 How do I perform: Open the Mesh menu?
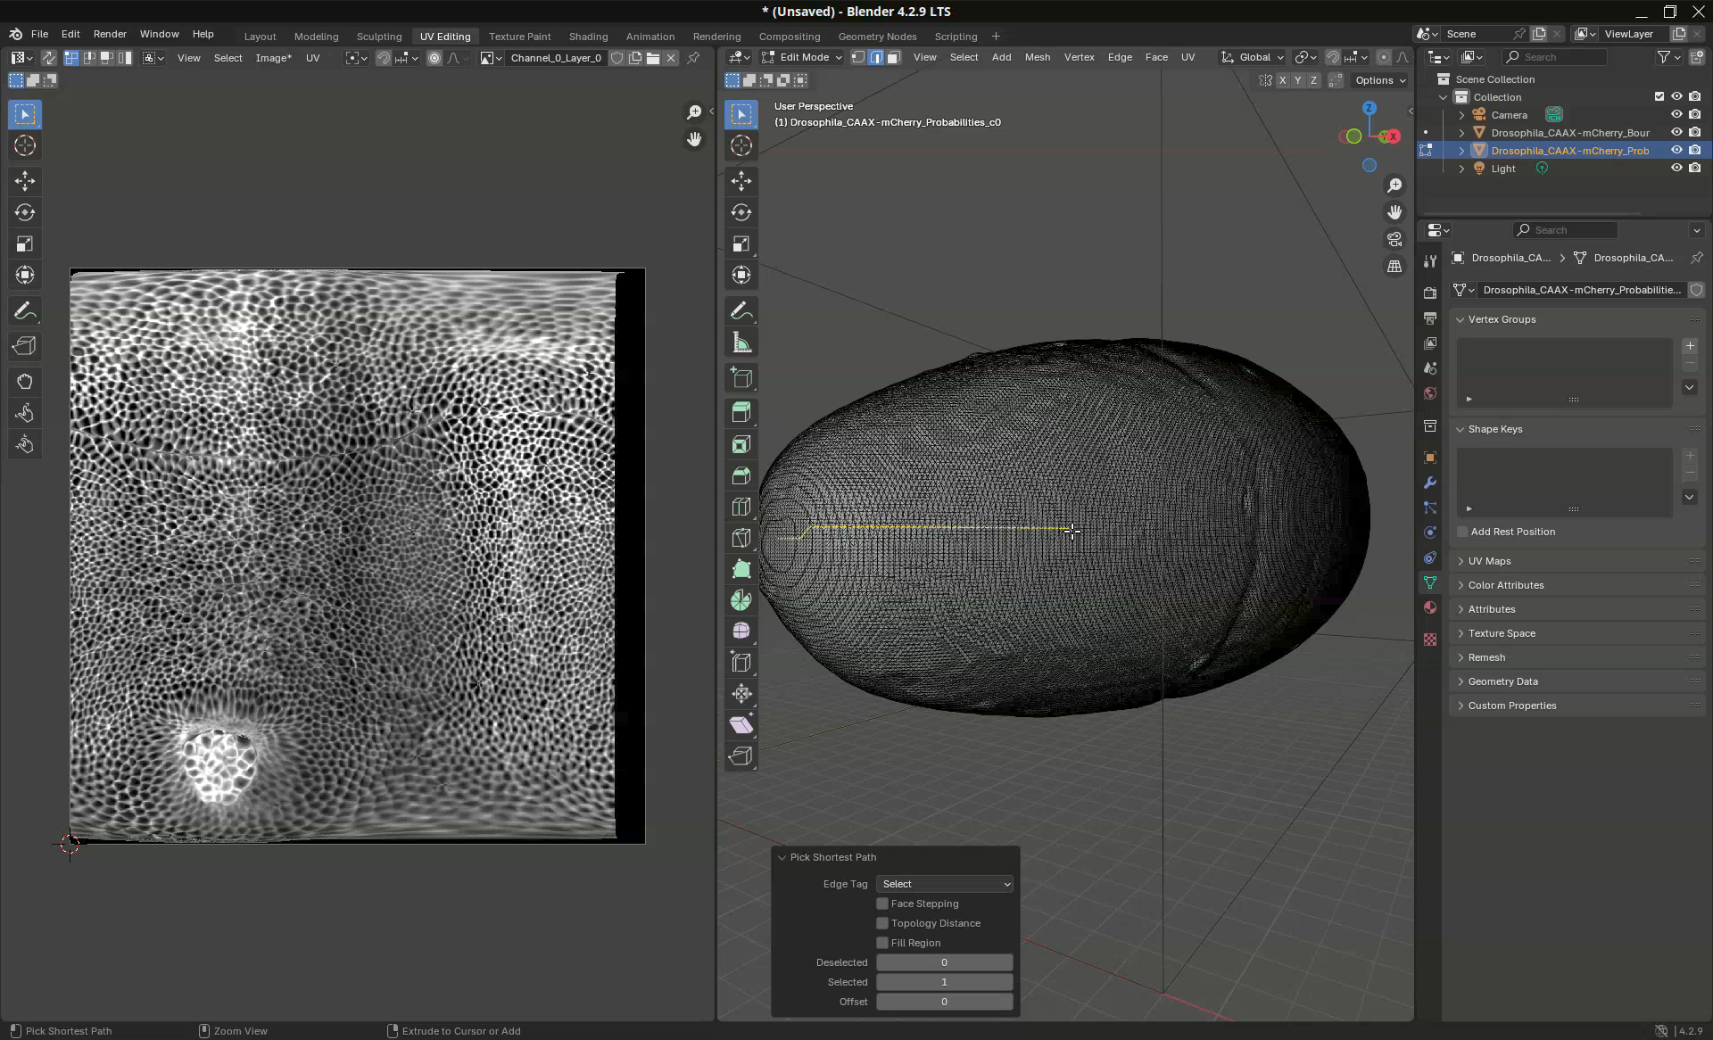pyautogui.click(x=1037, y=57)
